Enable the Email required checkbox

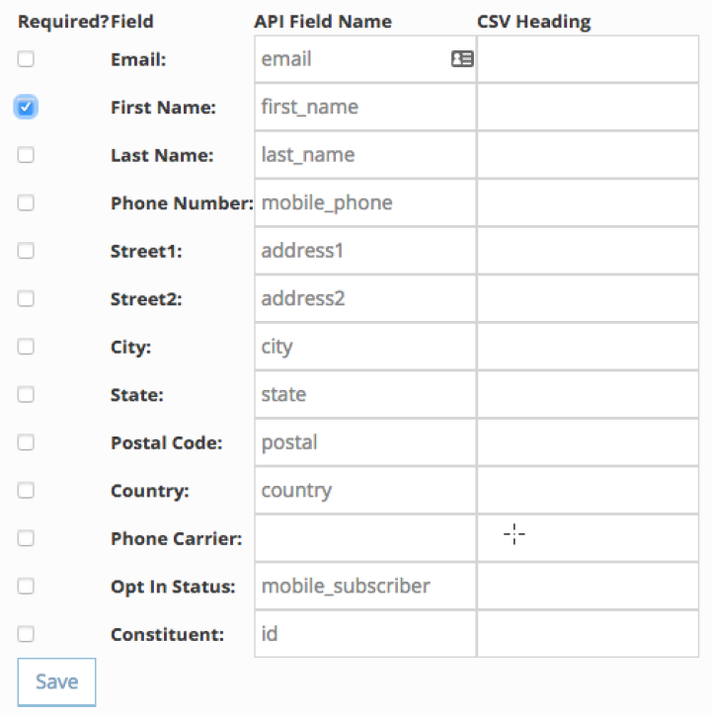coord(26,59)
